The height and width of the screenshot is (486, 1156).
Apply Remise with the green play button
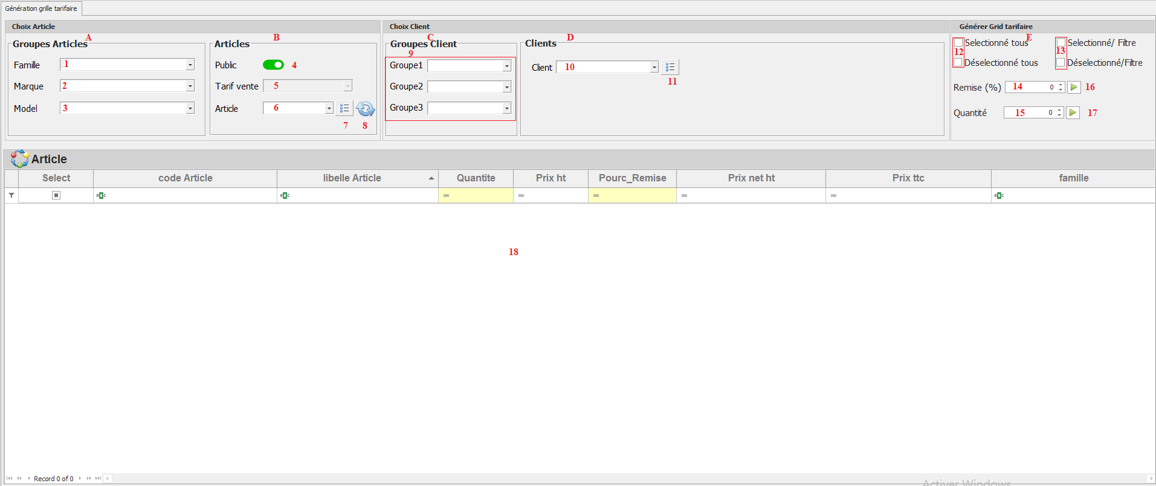click(x=1074, y=87)
